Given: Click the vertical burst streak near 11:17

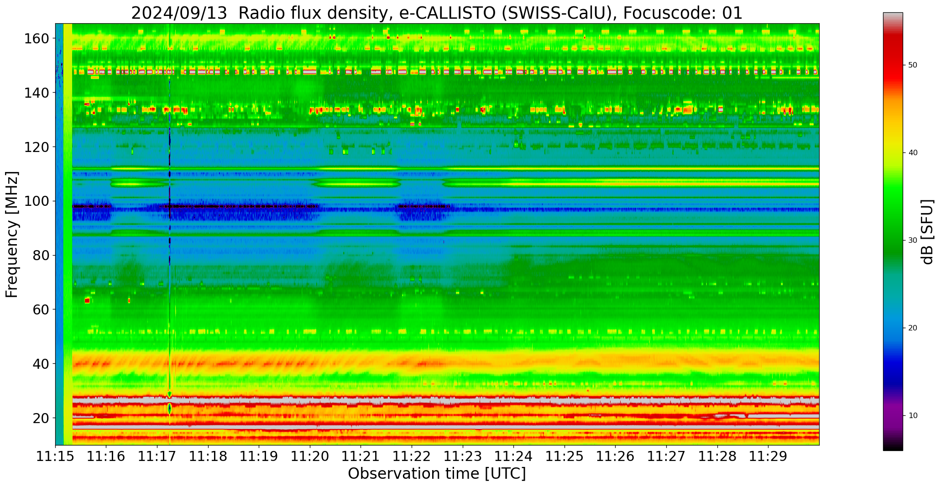Looking at the screenshot, I should tap(170, 234).
